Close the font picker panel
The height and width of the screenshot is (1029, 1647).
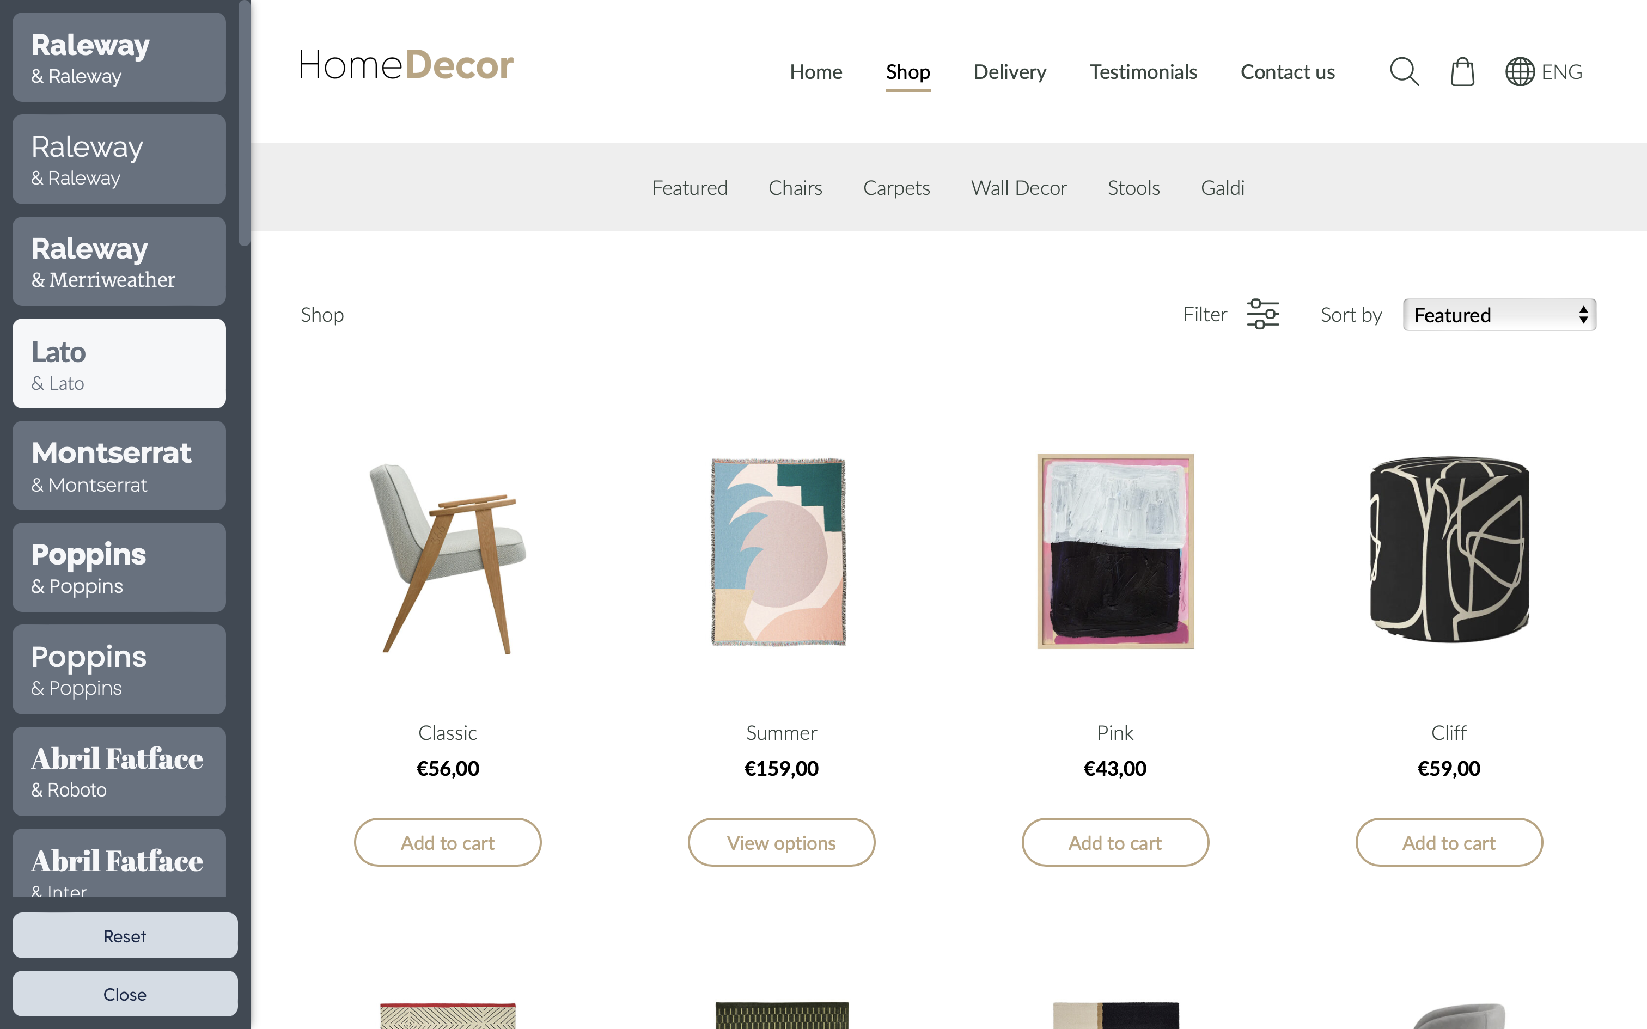(x=125, y=994)
